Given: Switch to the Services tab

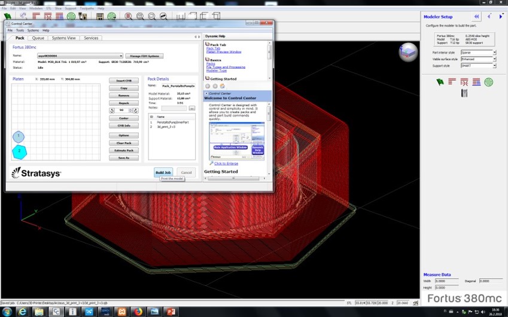Looking at the screenshot, I should (91, 38).
